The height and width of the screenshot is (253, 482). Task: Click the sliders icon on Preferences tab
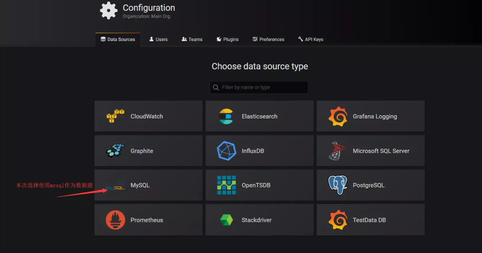point(255,39)
